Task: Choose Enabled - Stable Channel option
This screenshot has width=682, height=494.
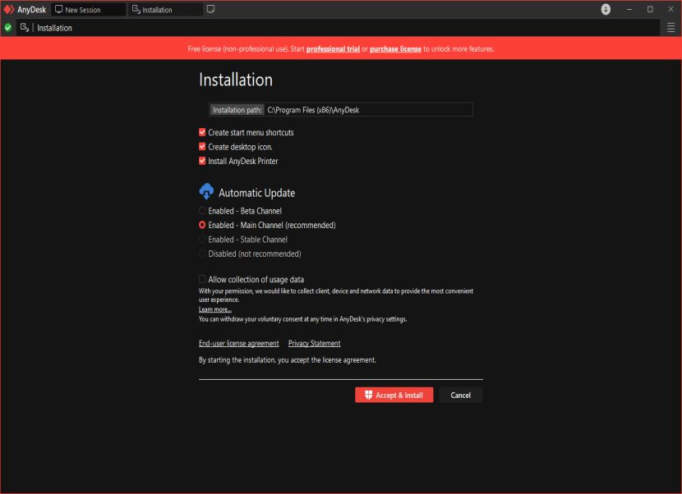Action: point(202,240)
